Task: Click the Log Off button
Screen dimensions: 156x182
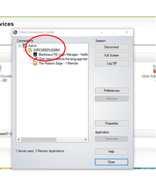Action: coord(112,64)
